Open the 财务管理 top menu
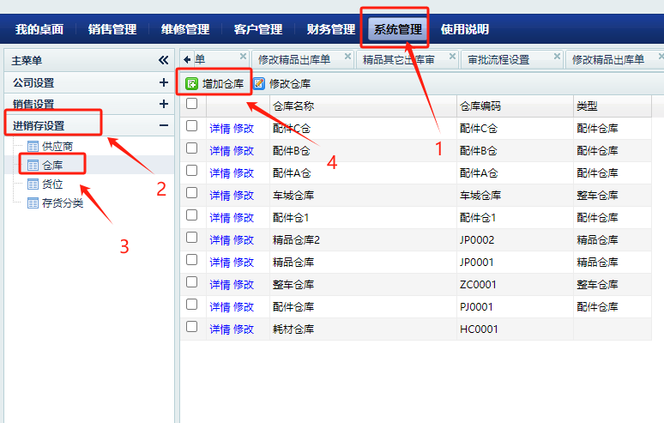The height and width of the screenshot is (423, 664). coord(330,29)
